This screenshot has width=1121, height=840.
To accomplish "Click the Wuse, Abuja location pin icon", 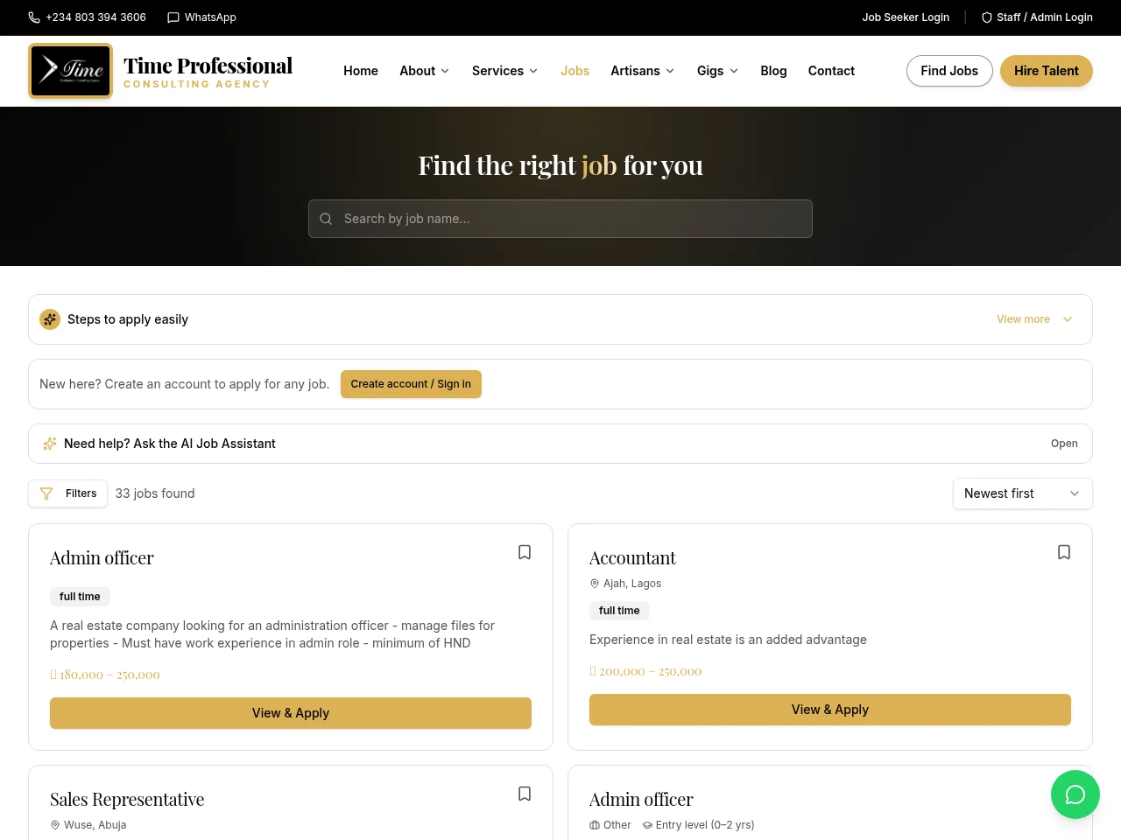I will (x=55, y=825).
